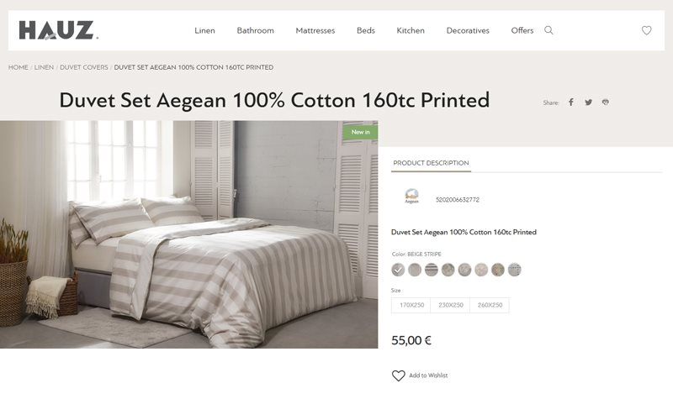Open wishlist heart icon in header
Image resolution: width=673 pixels, height=420 pixels.
tap(646, 30)
